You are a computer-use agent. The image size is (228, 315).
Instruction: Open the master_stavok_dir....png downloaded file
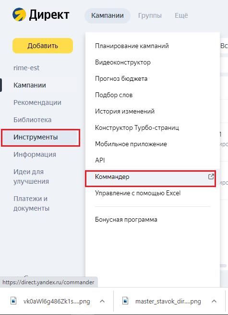[x=168, y=301]
